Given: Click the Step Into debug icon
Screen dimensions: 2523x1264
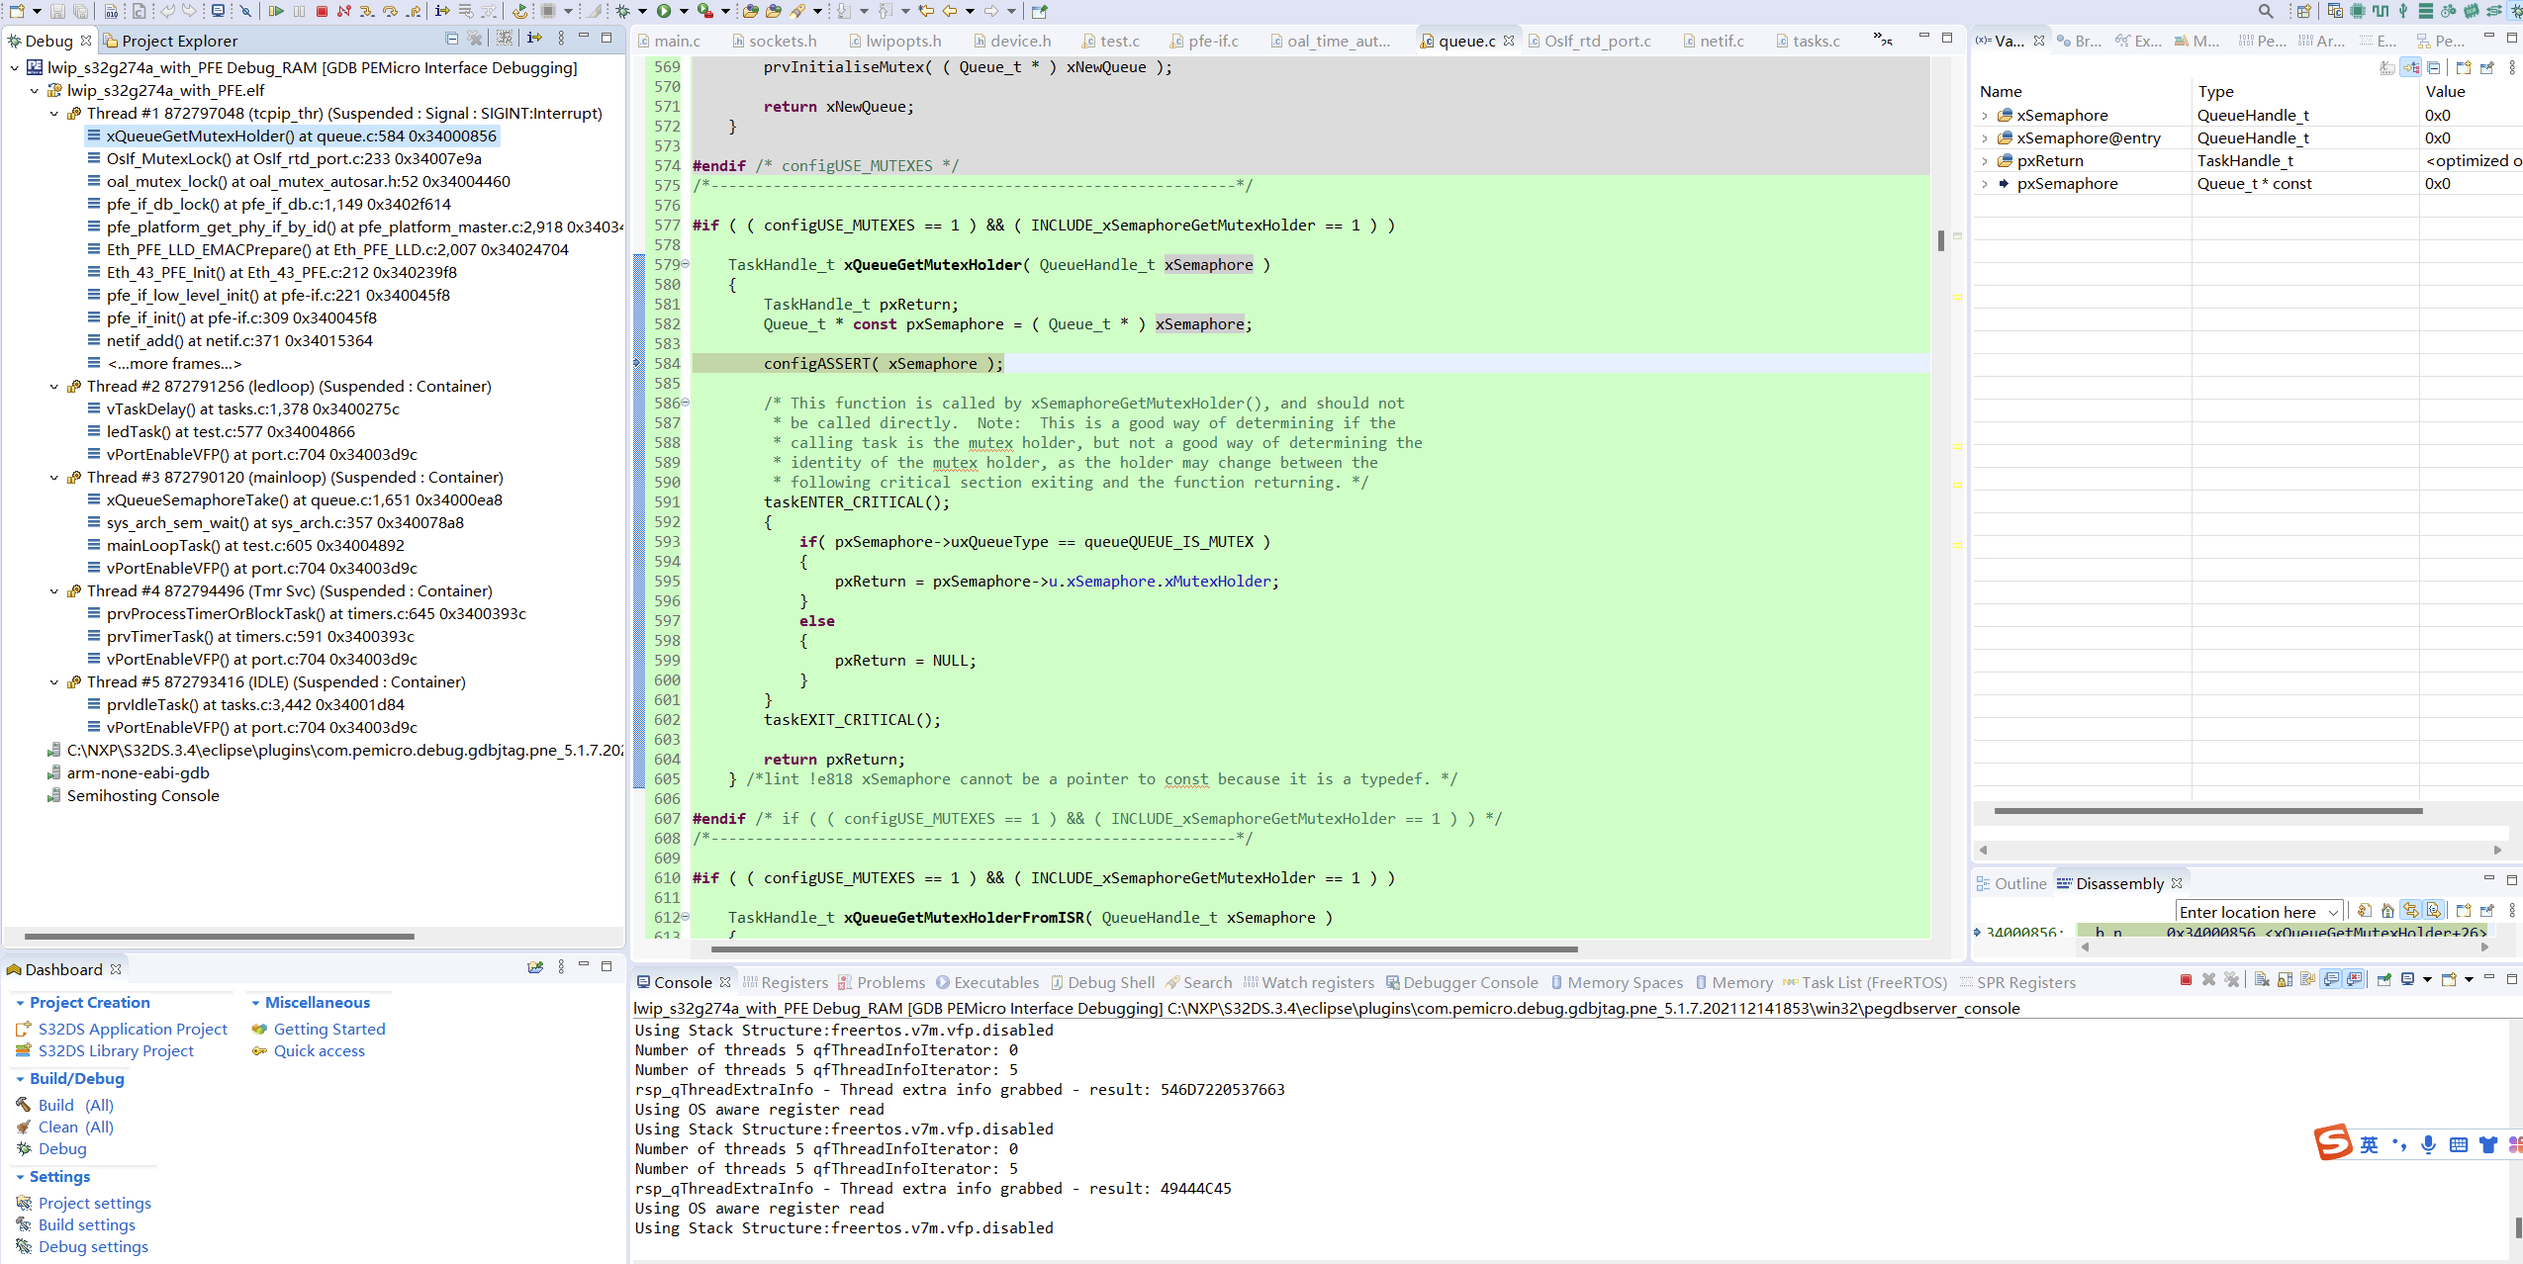Looking at the screenshot, I should [367, 11].
